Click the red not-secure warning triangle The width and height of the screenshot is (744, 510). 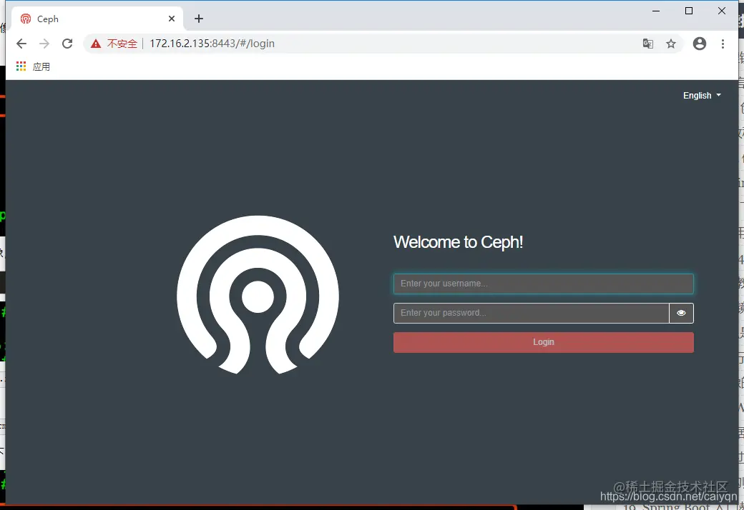click(x=96, y=44)
